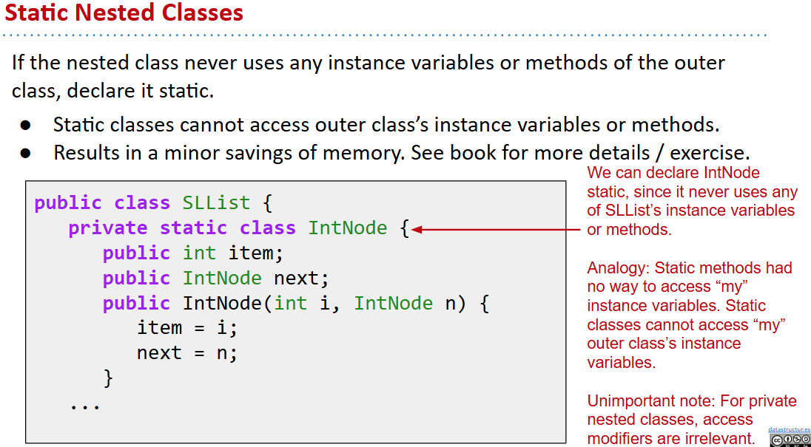Screen dimensions: 811x447
Task: Click the "item = i;" statement
Action: 187,328
